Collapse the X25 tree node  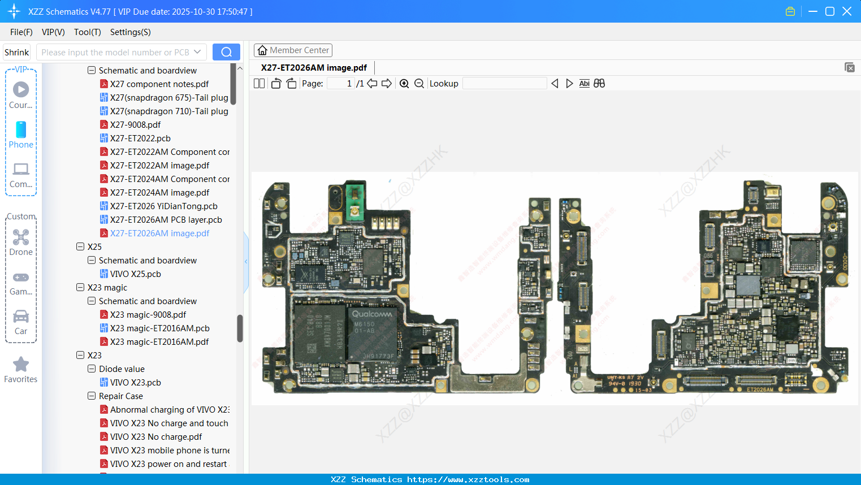(80, 247)
